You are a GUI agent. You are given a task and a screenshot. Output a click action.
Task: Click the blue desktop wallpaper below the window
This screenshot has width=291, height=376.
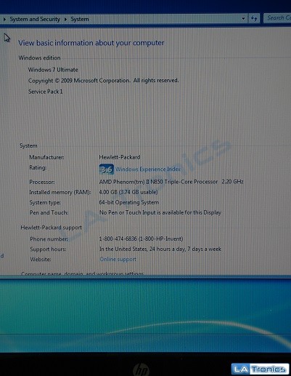[x=145, y=315]
